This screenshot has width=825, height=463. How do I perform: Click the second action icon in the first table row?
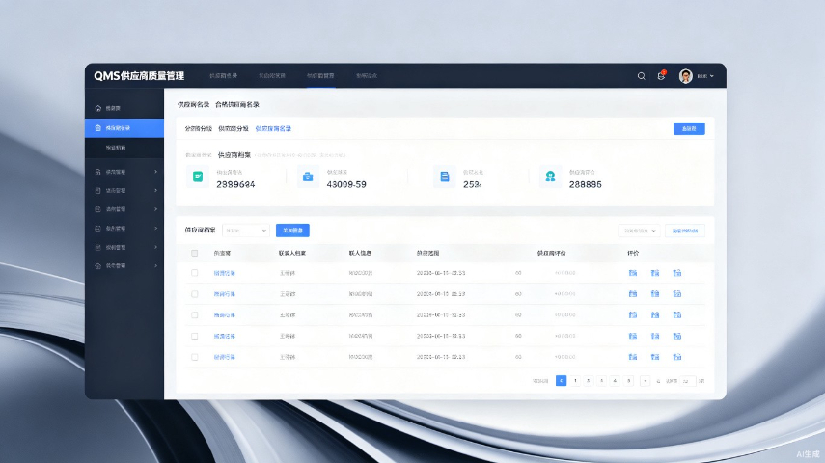[655, 273]
